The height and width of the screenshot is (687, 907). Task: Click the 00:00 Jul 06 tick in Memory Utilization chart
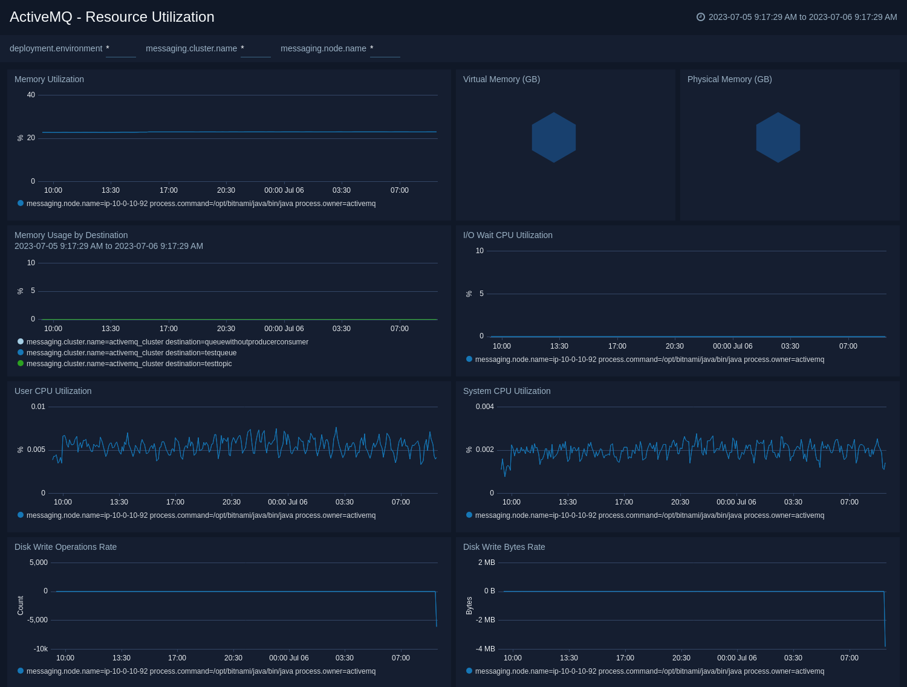(284, 190)
